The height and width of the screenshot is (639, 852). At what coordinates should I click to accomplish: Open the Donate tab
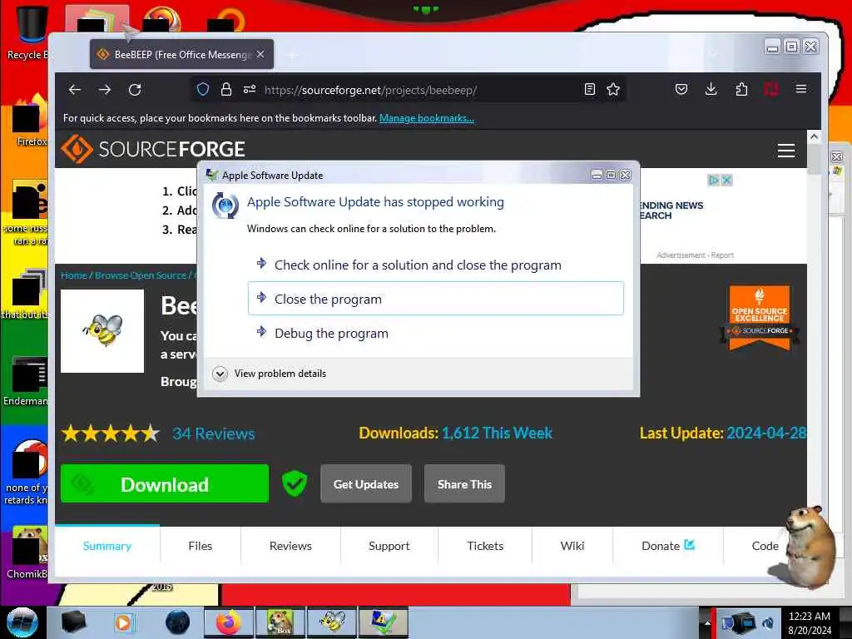[668, 546]
